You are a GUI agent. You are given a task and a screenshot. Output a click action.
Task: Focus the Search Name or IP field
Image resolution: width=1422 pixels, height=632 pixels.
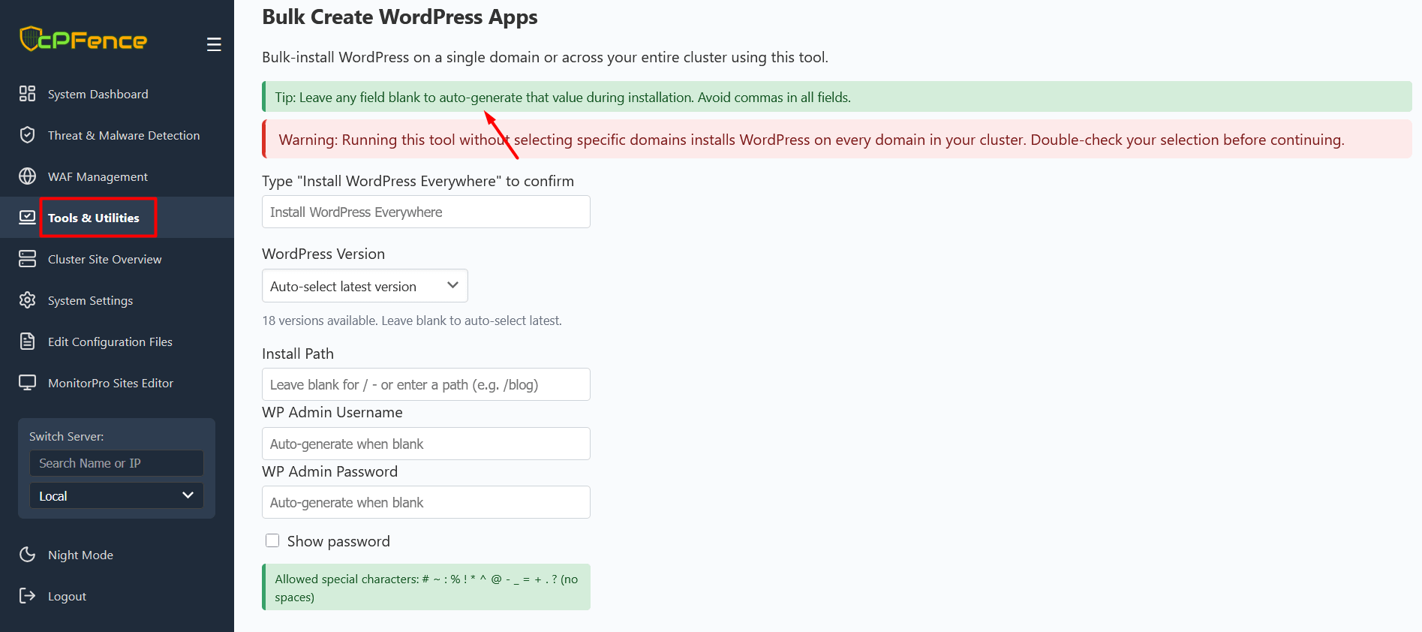(116, 463)
